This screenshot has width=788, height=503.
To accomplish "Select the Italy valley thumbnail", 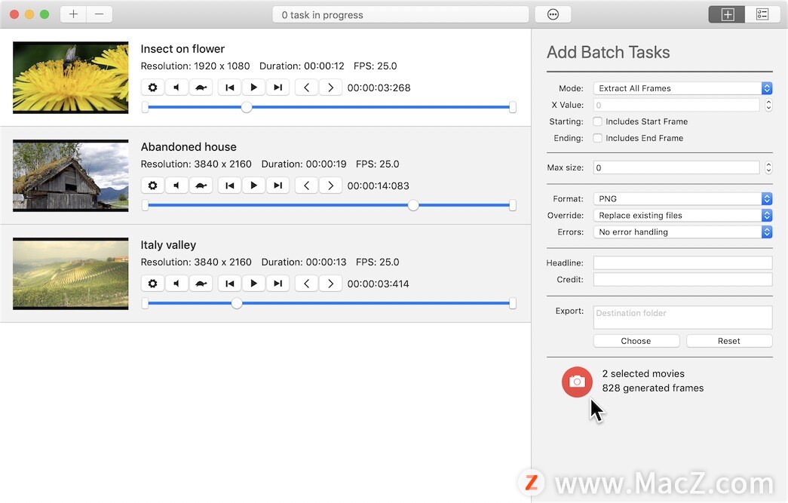I will click(x=70, y=273).
